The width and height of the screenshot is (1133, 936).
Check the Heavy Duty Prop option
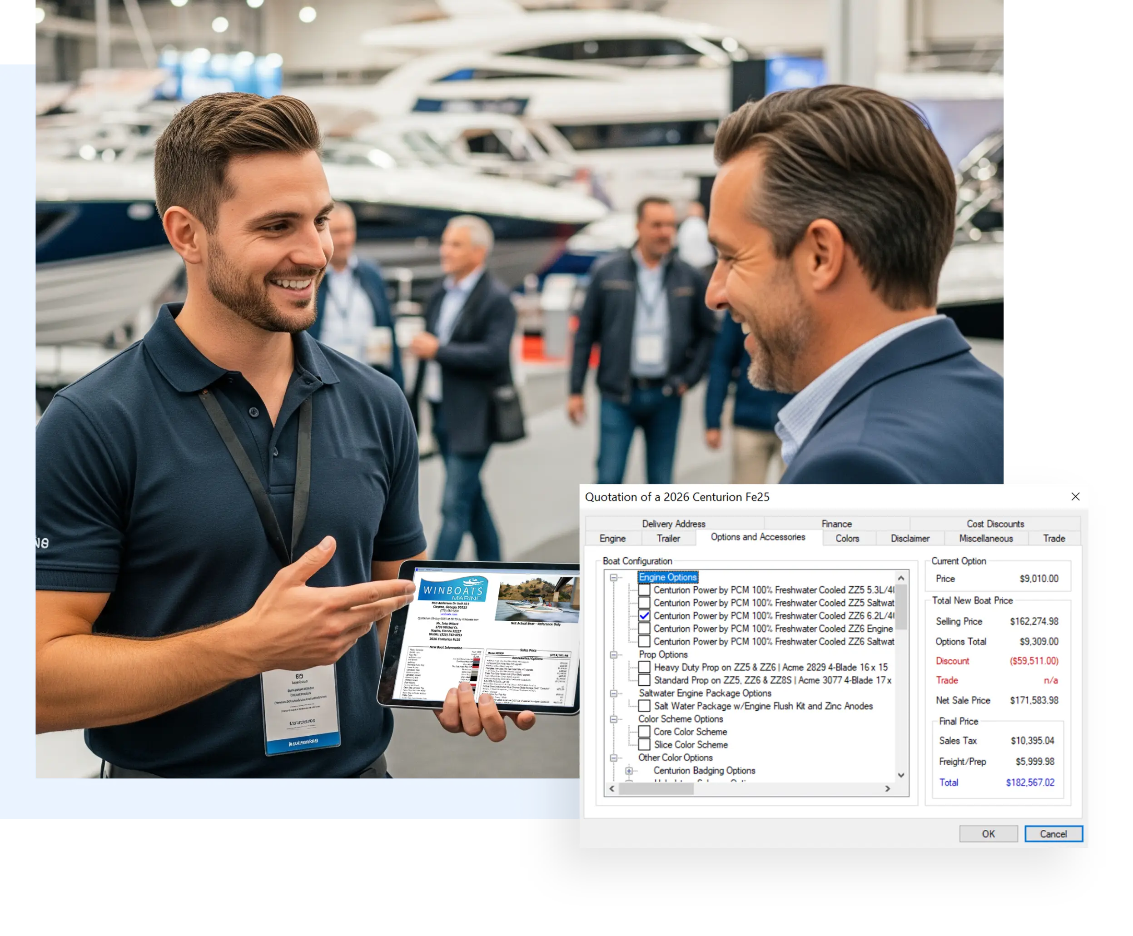(x=645, y=668)
